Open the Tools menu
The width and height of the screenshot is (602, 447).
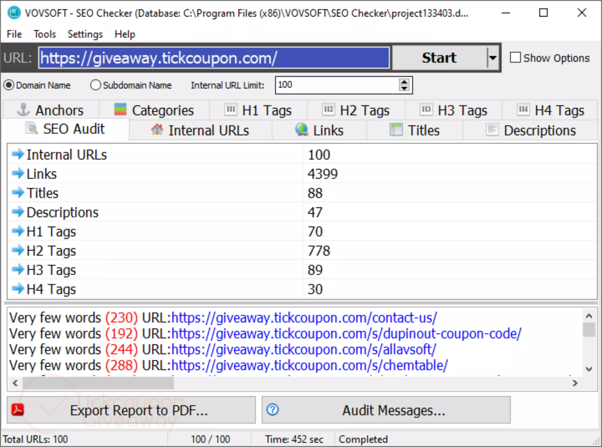click(x=45, y=34)
